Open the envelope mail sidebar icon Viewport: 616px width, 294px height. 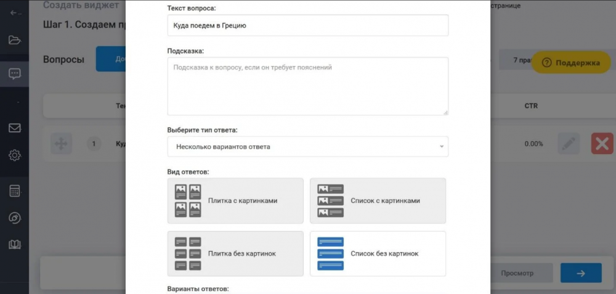click(15, 128)
